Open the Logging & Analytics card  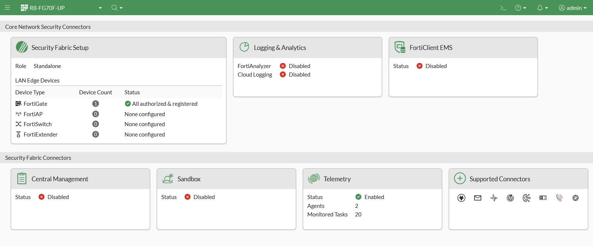click(280, 48)
